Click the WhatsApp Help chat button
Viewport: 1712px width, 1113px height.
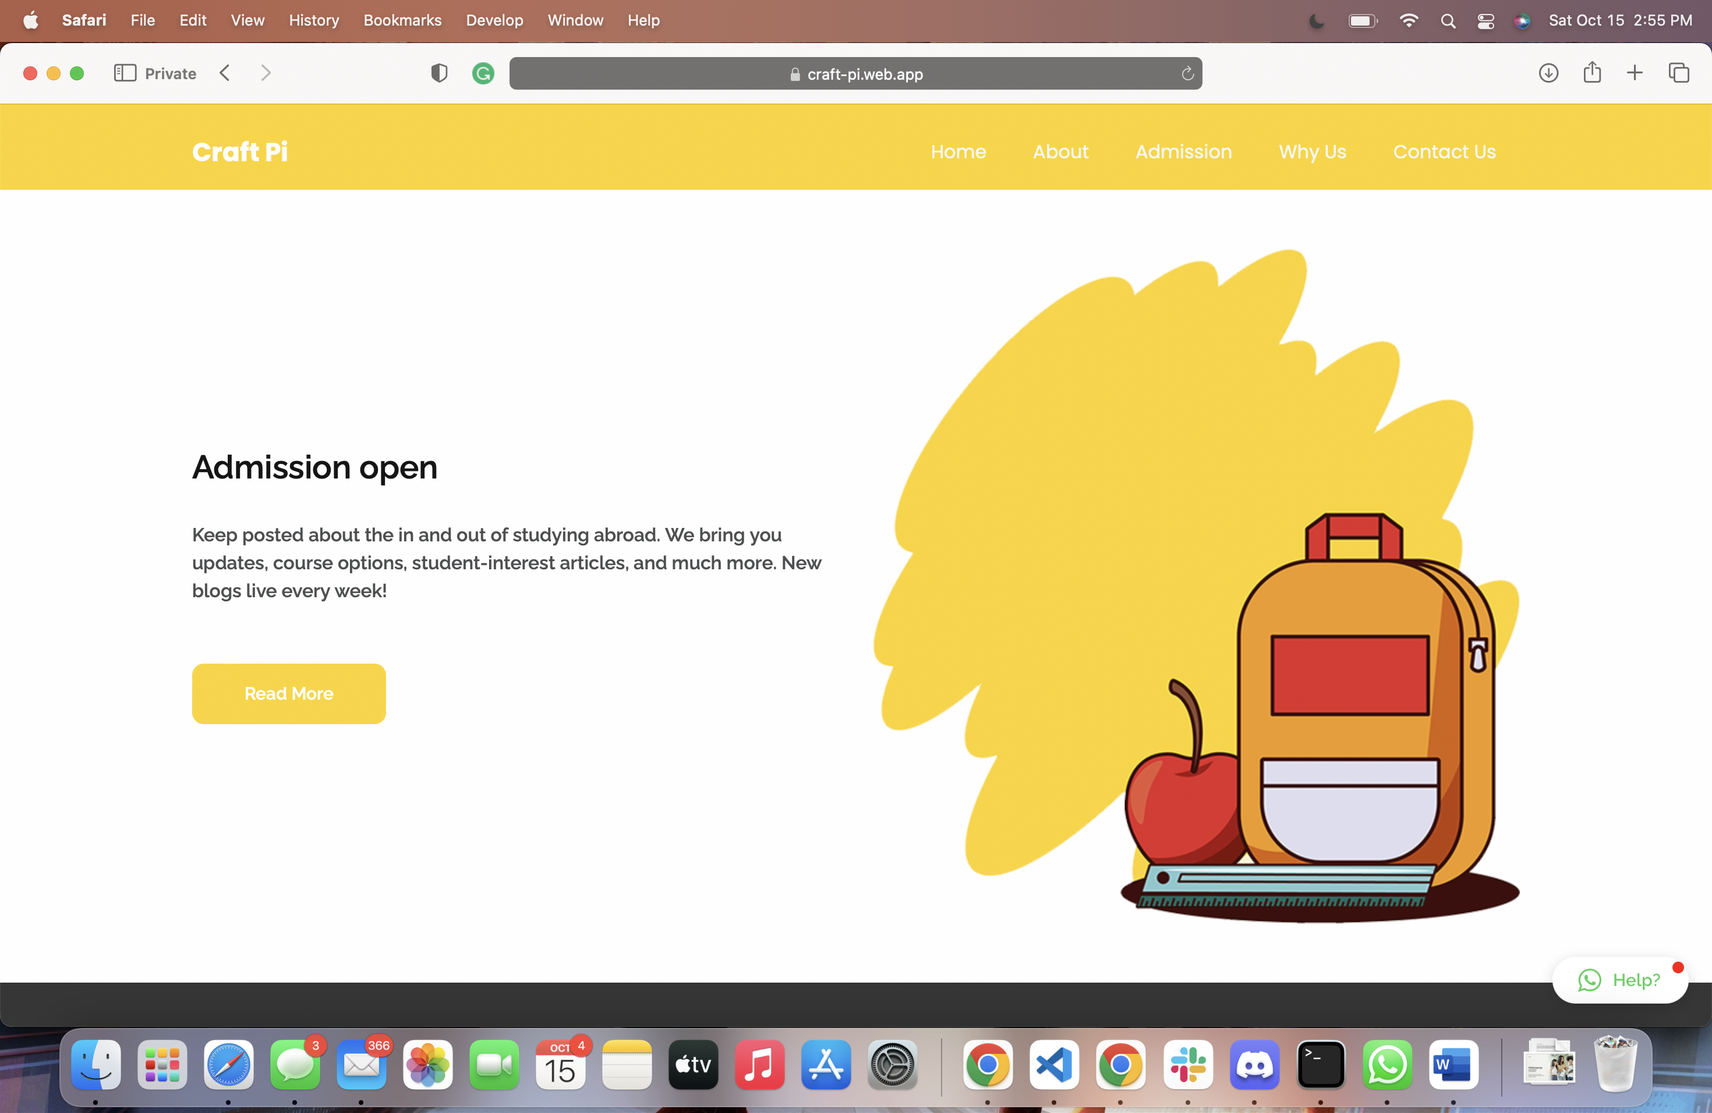[x=1619, y=980]
